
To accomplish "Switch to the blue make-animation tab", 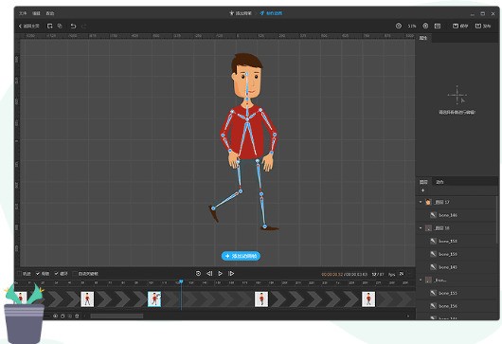I will (271, 13).
